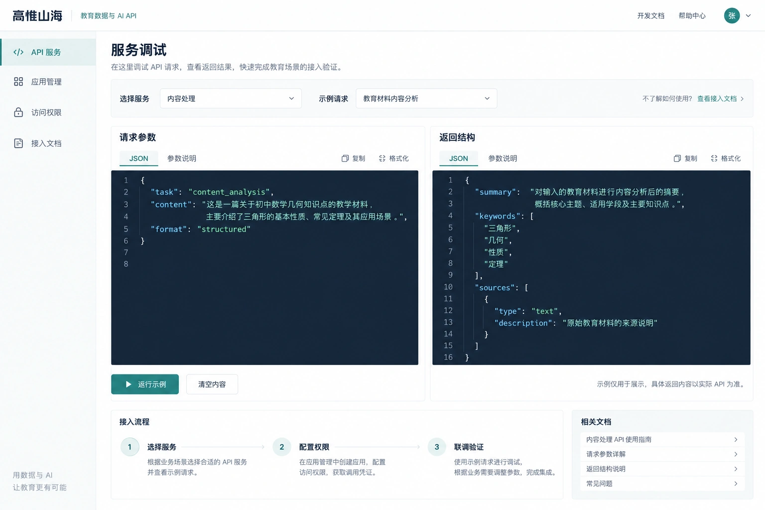Open 帮助中心 in top navigation
Screen dimensions: 765x510
[692, 16]
